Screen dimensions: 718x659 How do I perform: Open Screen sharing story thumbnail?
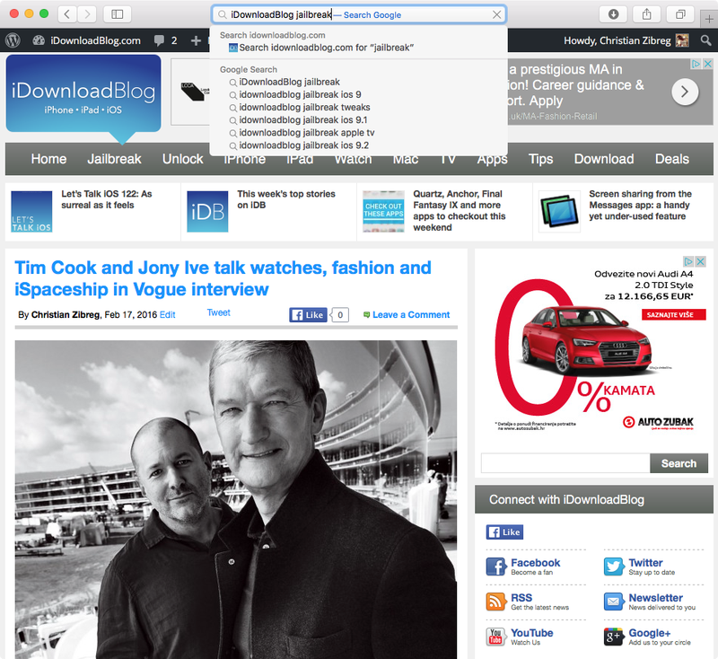click(559, 212)
